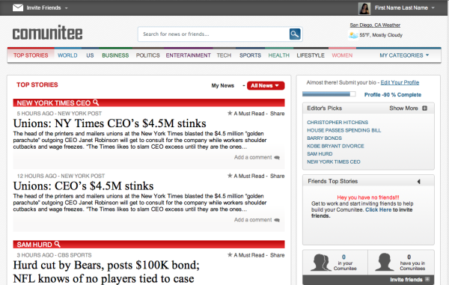Screen dimensions: 449x285
Task: Click the user avatar photo
Action: point(364,8)
